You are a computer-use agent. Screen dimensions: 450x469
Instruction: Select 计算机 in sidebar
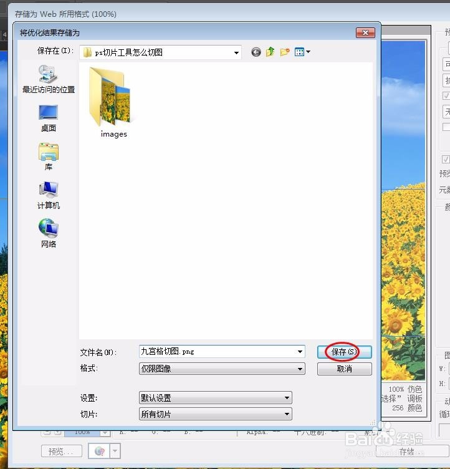tap(49, 195)
